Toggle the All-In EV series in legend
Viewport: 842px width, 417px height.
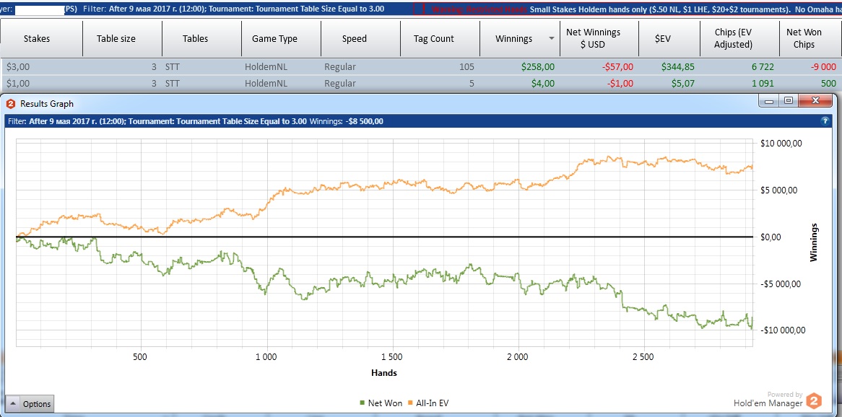432,403
